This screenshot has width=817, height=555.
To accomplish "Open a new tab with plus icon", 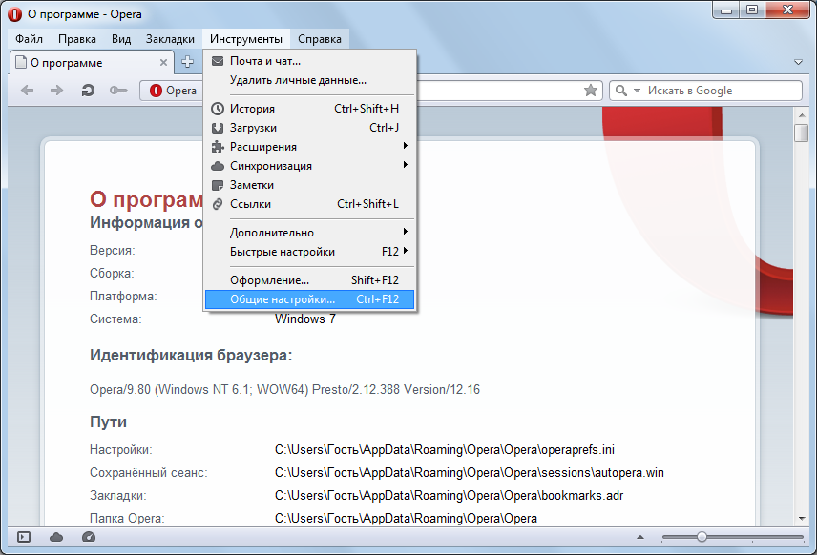I will (188, 62).
